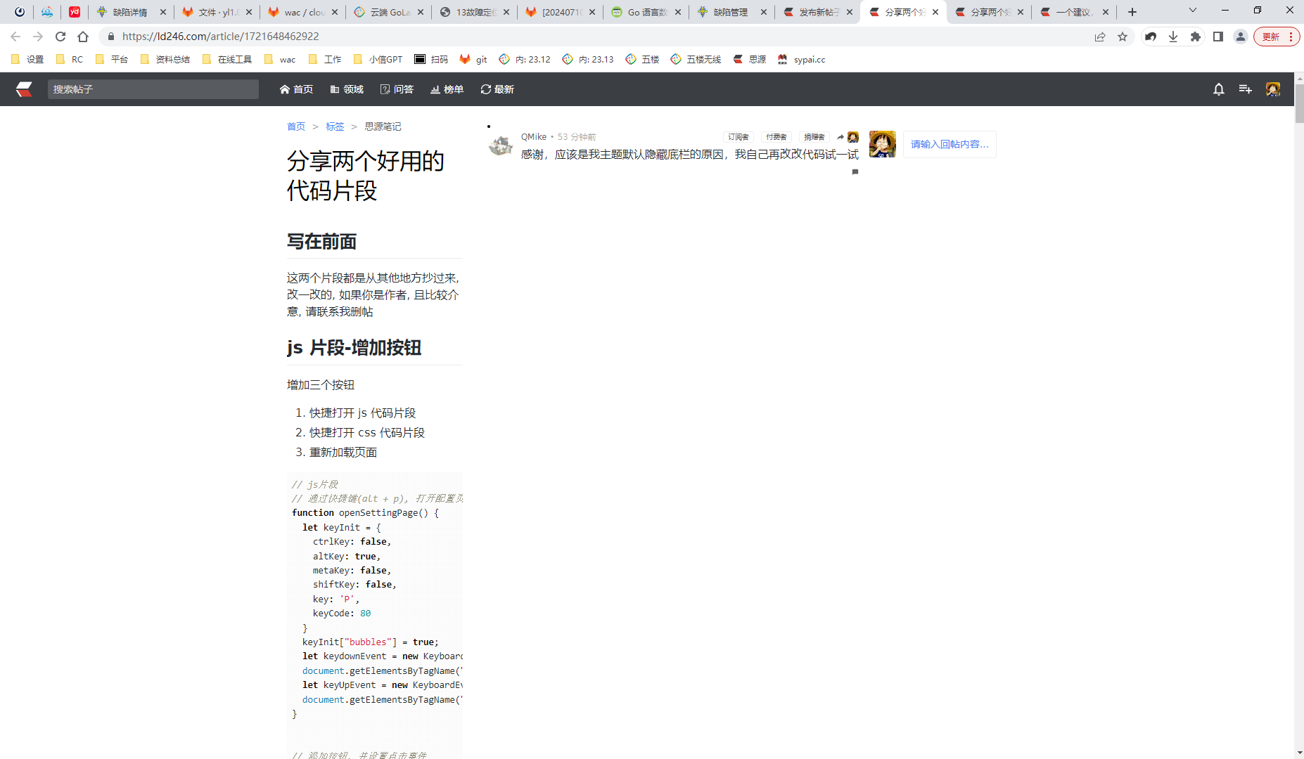
Task: Click the address bar URL
Action: [x=220, y=37]
